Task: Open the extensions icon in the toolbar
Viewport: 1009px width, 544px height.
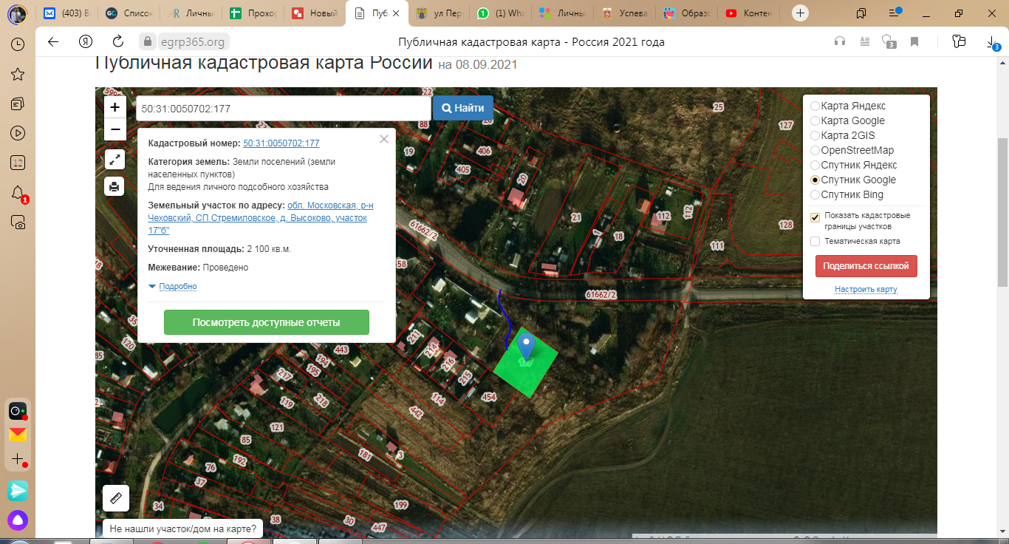Action: [x=959, y=41]
